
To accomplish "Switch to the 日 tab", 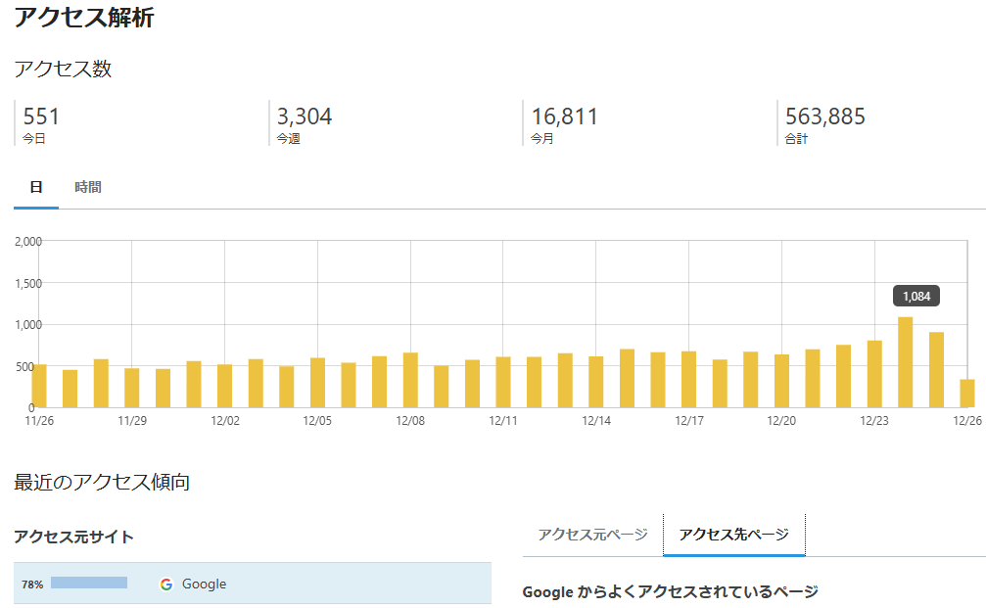I will pyautogui.click(x=36, y=187).
